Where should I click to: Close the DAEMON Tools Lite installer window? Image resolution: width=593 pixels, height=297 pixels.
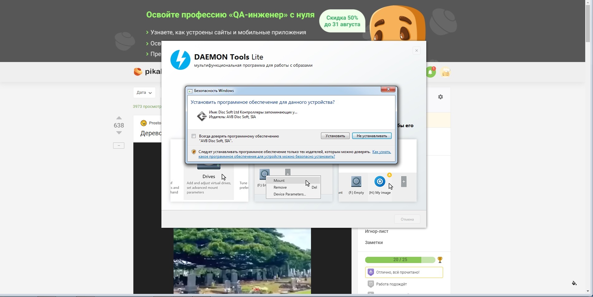click(x=417, y=50)
